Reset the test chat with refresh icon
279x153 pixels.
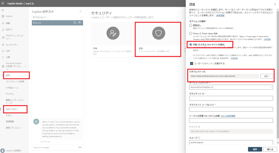(x=75, y=23)
